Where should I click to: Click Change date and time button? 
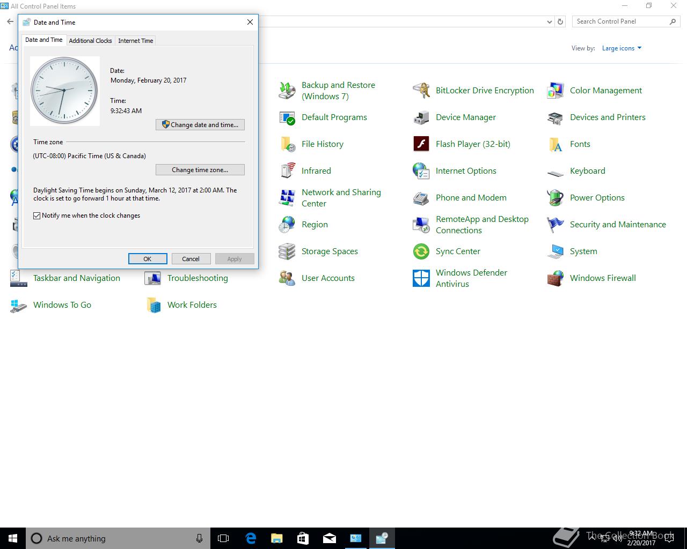click(200, 125)
